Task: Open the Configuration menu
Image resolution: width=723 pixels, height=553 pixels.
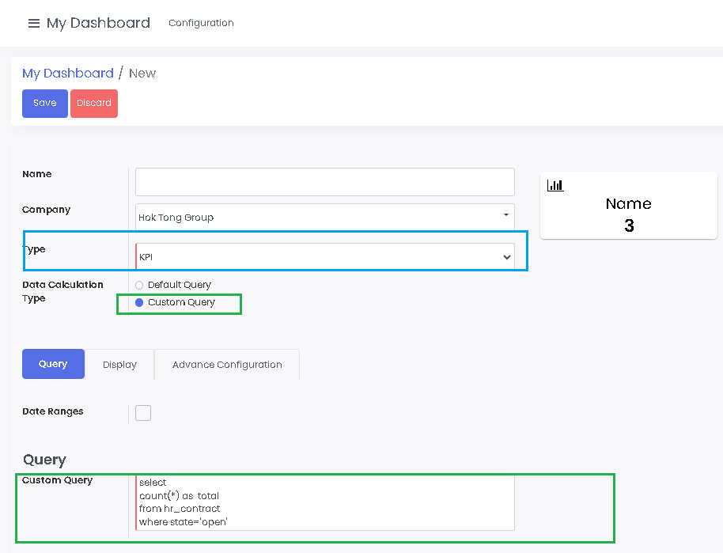Action: click(201, 23)
